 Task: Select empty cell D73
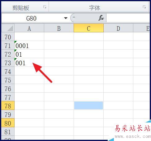coord(118,62)
